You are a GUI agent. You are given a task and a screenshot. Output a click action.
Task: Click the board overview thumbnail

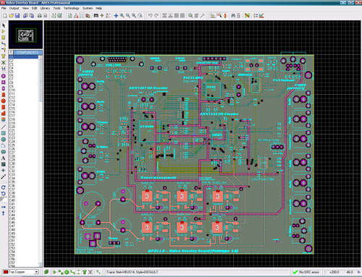26,35
